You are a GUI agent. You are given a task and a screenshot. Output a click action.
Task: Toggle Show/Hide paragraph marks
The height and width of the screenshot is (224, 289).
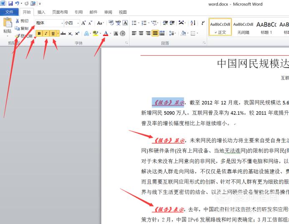pos(203,23)
